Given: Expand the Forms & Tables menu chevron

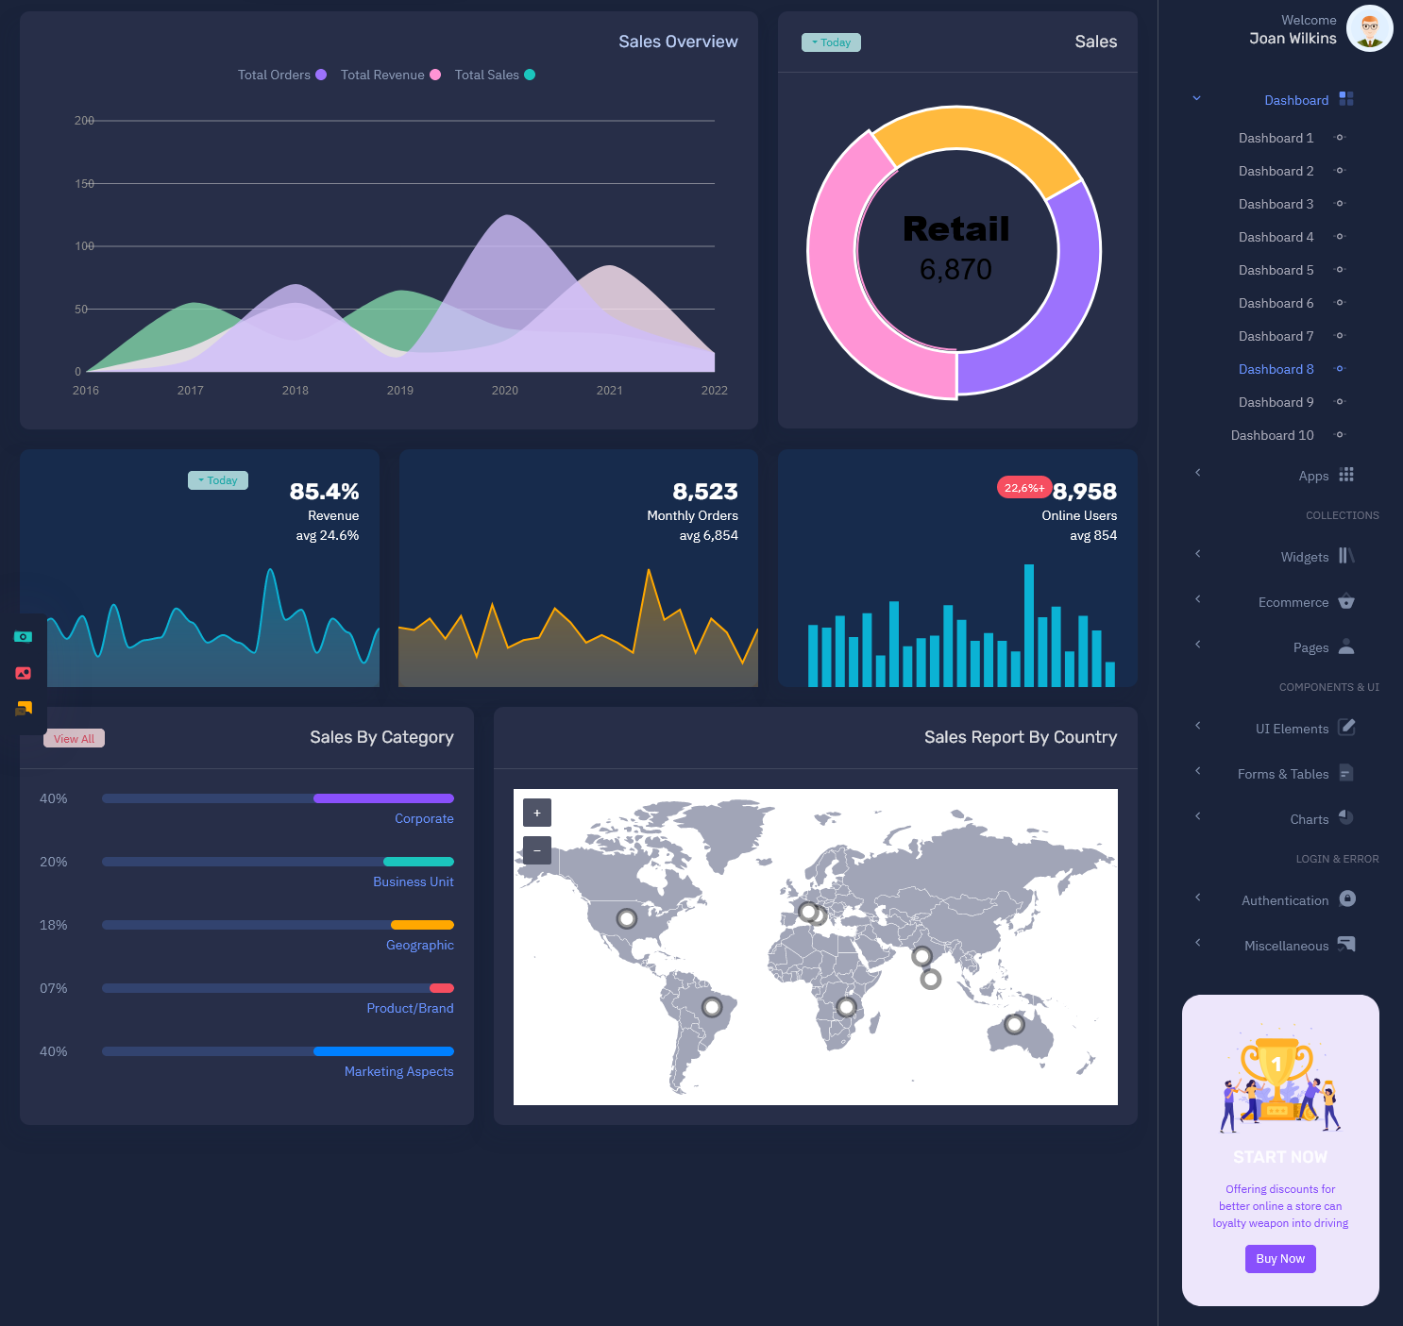Looking at the screenshot, I should [1197, 770].
